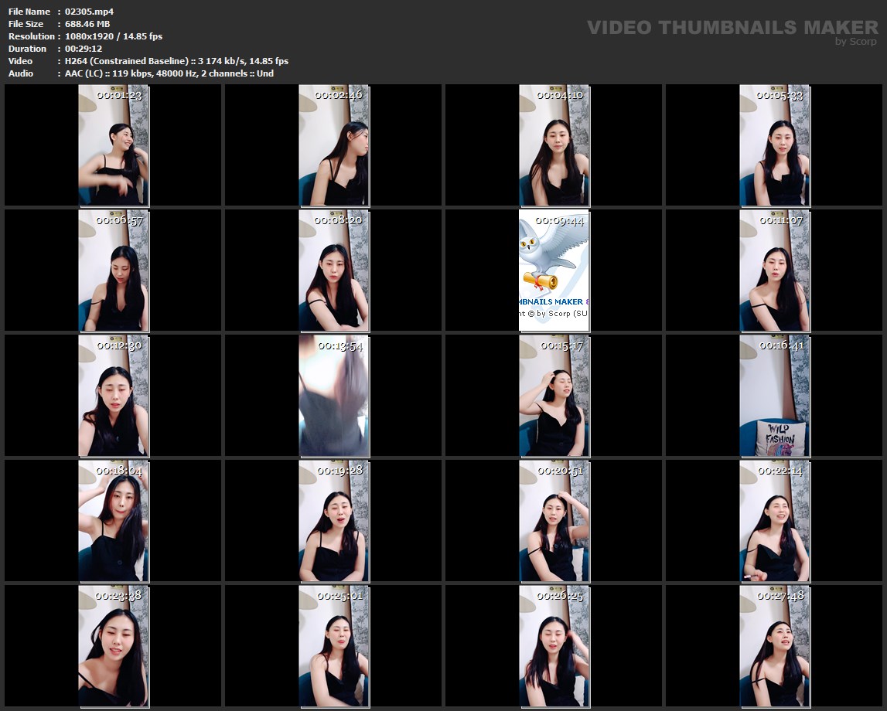This screenshot has height=711, width=887.
Task: Click the VIDEO THUMBNAILS MAKER watermark title
Action: [732, 28]
